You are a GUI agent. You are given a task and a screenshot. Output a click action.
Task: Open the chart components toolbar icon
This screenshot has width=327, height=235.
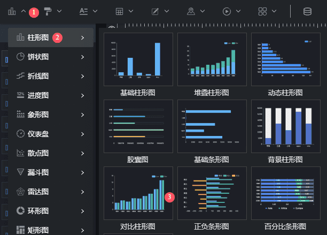click(12, 11)
